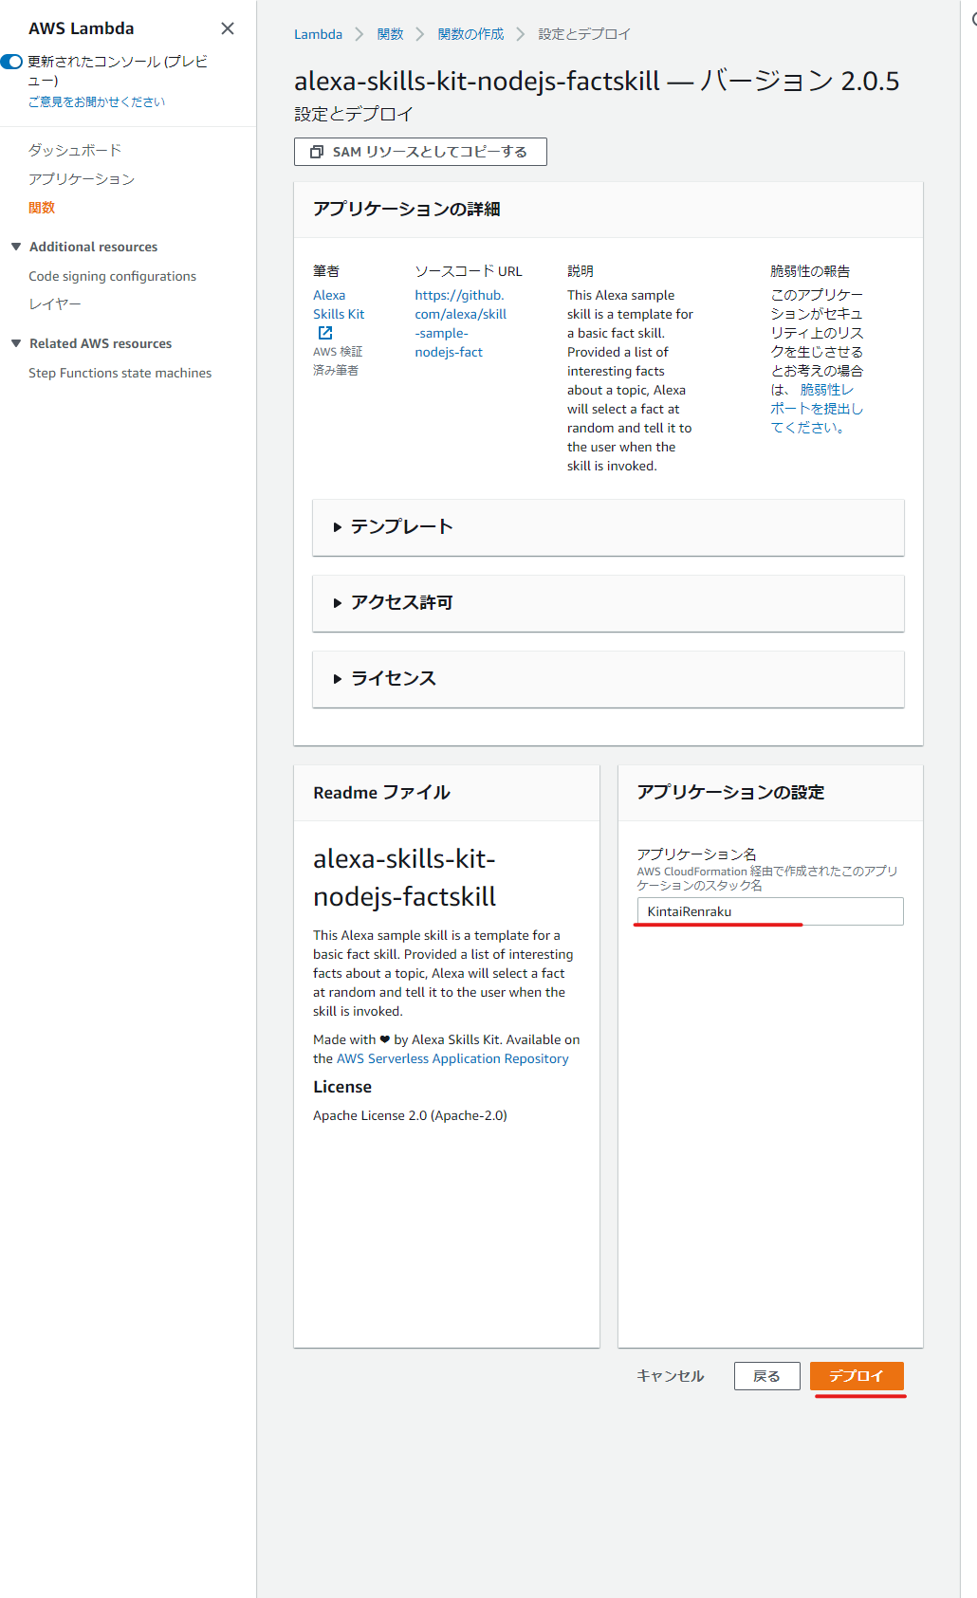This screenshot has height=1598, width=977.
Task: Click the 脆弱性の報告 column label
Action: click(x=810, y=271)
